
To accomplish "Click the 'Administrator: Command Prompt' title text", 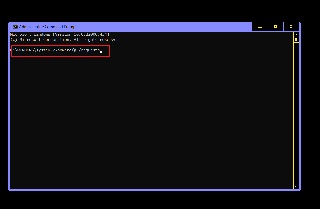I will 48,27.
